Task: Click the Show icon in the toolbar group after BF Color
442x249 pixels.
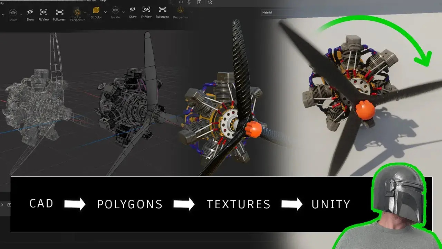Action: pyautogui.click(x=133, y=10)
